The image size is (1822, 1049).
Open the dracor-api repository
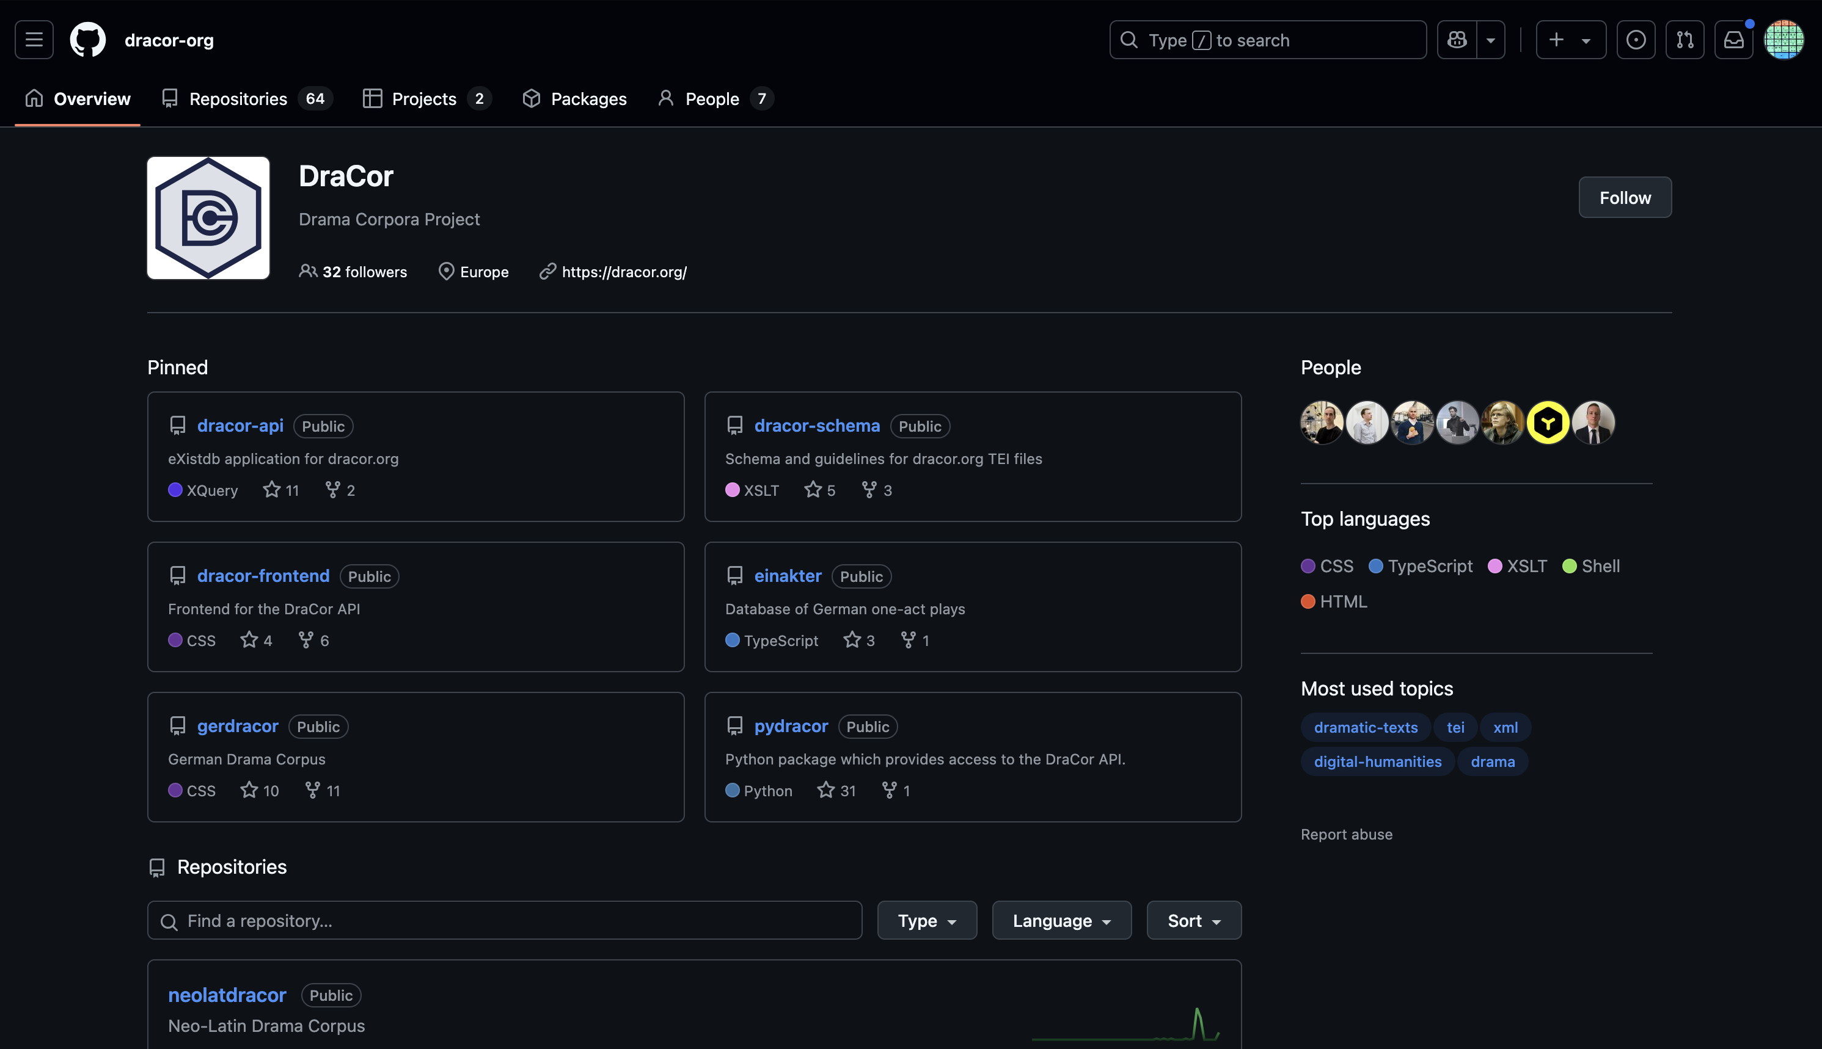[x=240, y=426]
